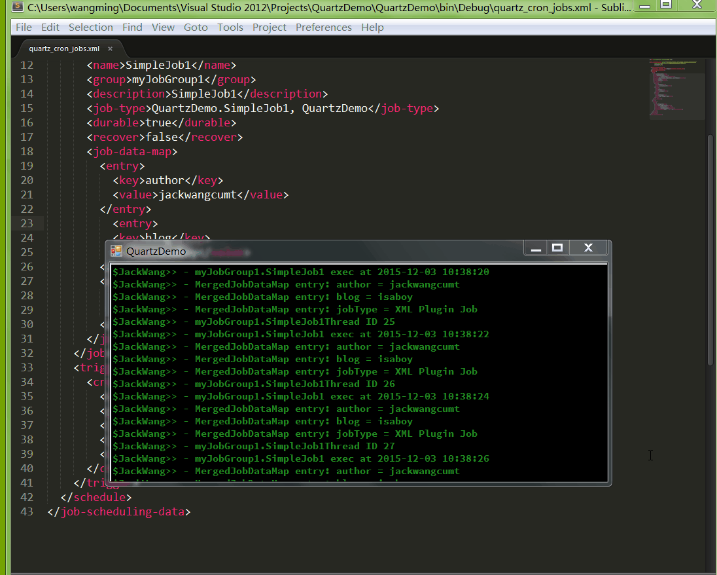717x575 pixels.
Task: Open the Selection menu
Action: [90, 28]
